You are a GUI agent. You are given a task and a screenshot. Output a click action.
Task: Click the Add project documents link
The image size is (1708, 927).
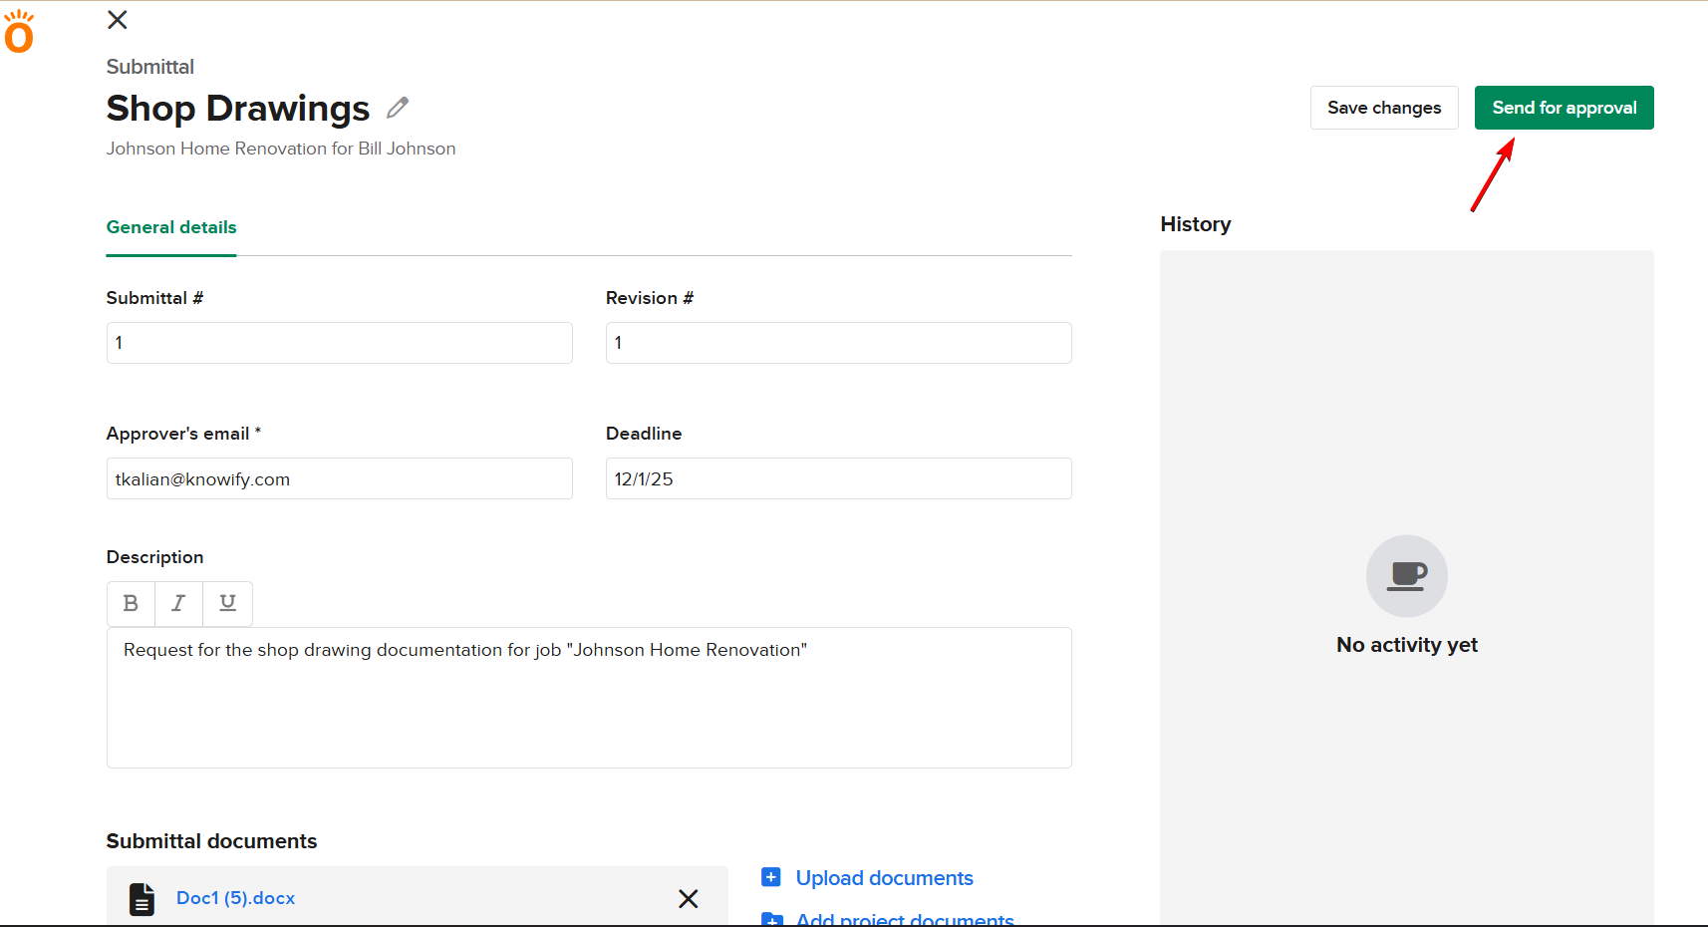904,919
